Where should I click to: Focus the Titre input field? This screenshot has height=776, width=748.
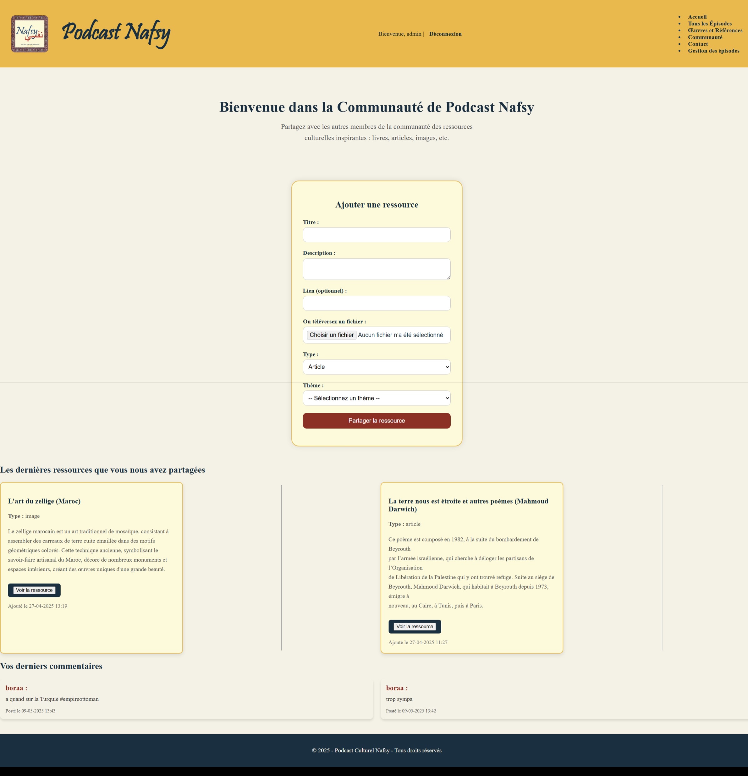click(376, 235)
